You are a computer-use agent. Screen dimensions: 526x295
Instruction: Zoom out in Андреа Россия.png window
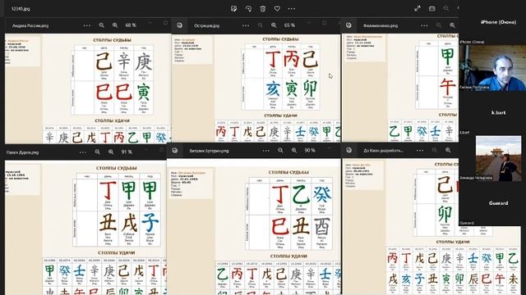[102, 25]
